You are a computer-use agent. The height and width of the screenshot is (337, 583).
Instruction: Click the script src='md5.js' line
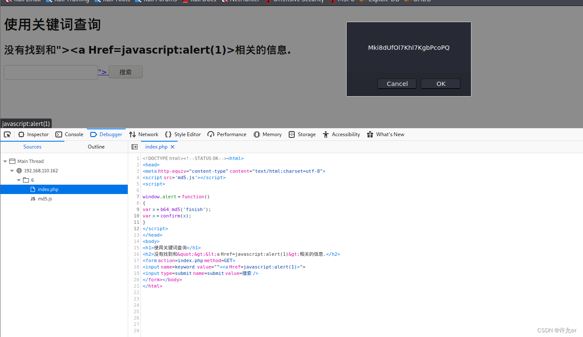tap(184, 177)
